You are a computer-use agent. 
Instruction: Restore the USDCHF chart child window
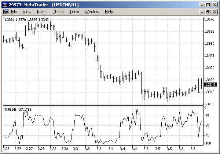pyautogui.click(x=208, y=12)
